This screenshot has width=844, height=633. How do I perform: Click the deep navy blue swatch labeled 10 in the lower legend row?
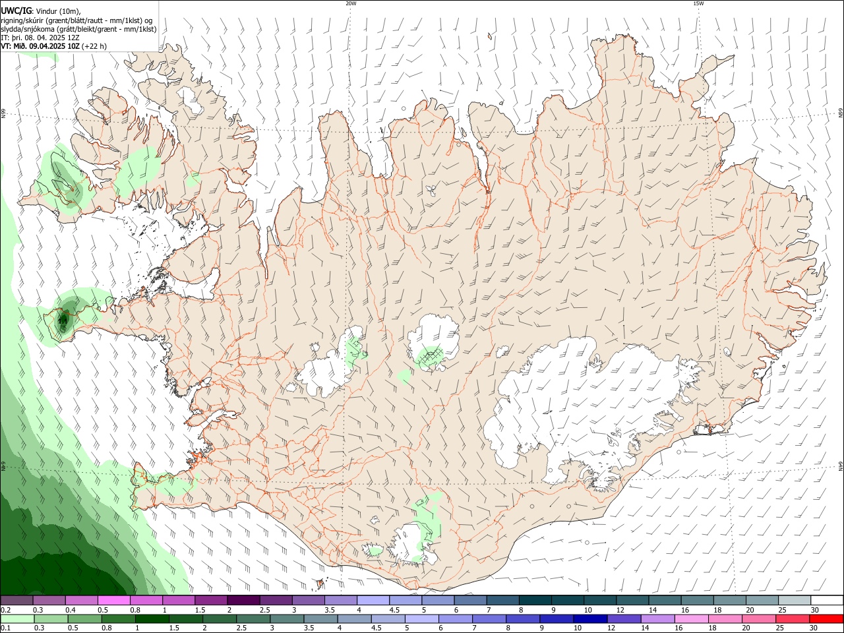point(591,619)
